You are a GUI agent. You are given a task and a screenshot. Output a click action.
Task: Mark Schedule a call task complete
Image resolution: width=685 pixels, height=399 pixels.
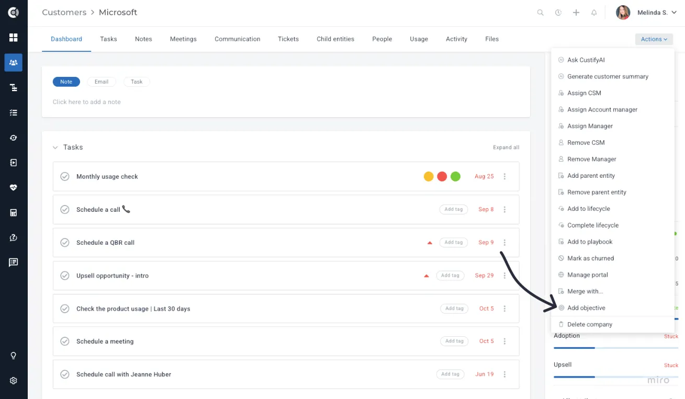65,210
